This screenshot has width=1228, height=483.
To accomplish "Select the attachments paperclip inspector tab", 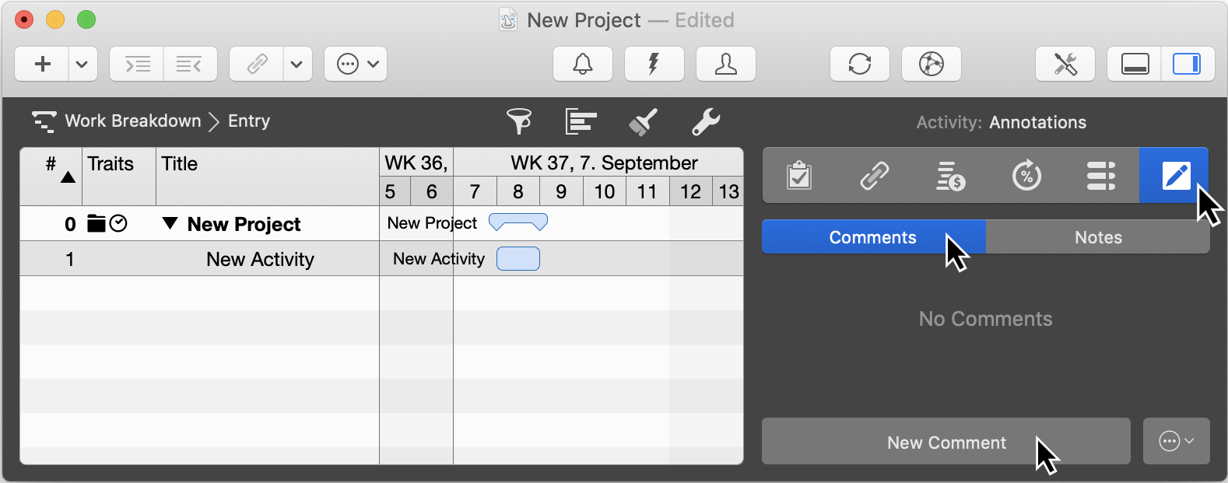I will click(x=874, y=176).
